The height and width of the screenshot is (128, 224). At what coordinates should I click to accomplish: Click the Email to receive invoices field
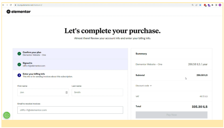pos(70,110)
